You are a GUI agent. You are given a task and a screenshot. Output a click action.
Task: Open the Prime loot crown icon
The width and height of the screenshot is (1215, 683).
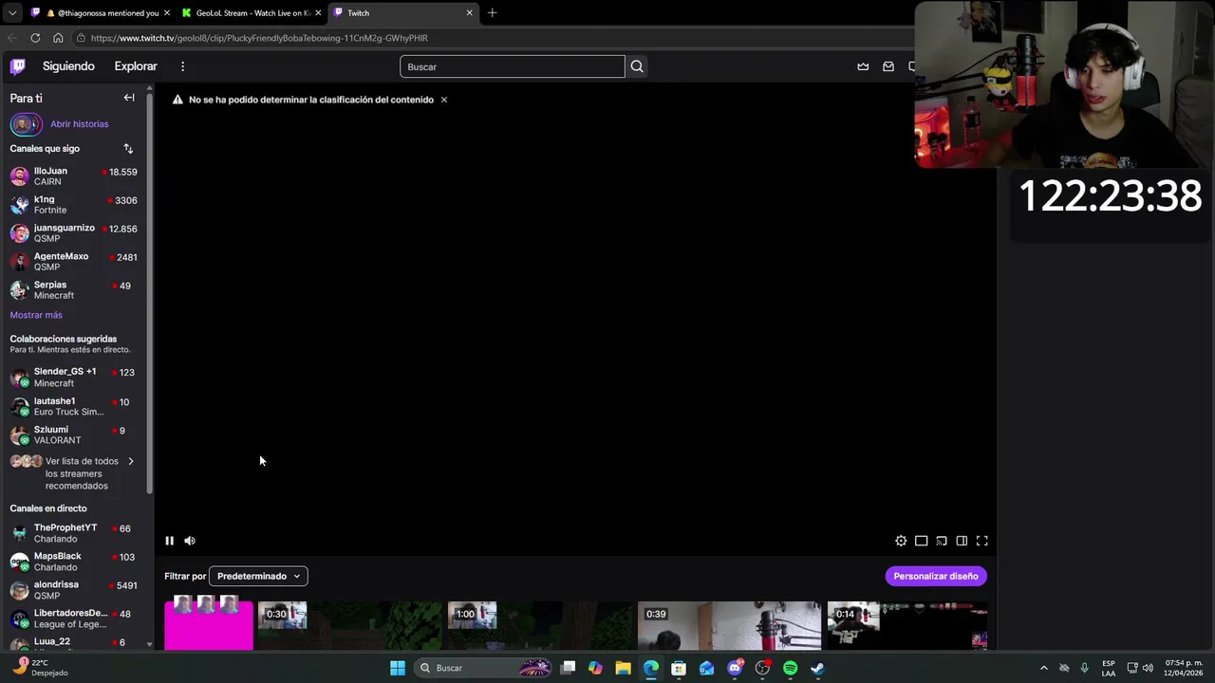[863, 66]
